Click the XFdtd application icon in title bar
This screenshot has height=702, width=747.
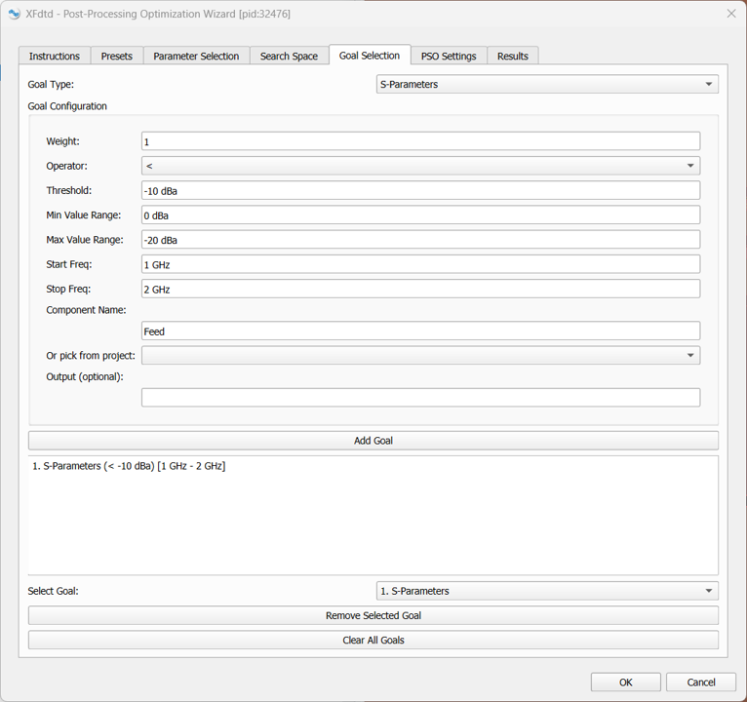pos(15,14)
